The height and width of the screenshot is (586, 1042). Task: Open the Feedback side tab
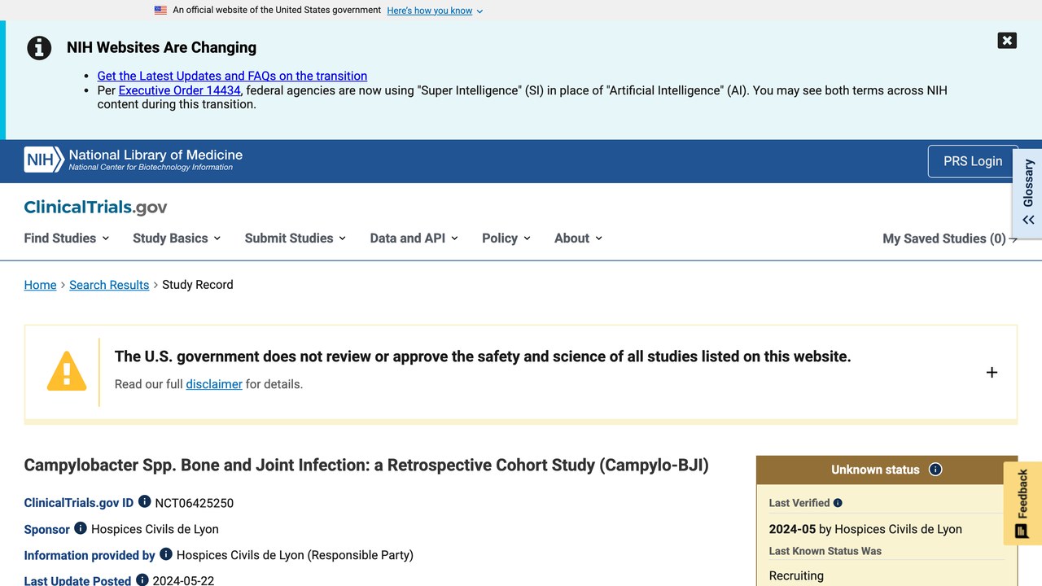(1022, 503)
